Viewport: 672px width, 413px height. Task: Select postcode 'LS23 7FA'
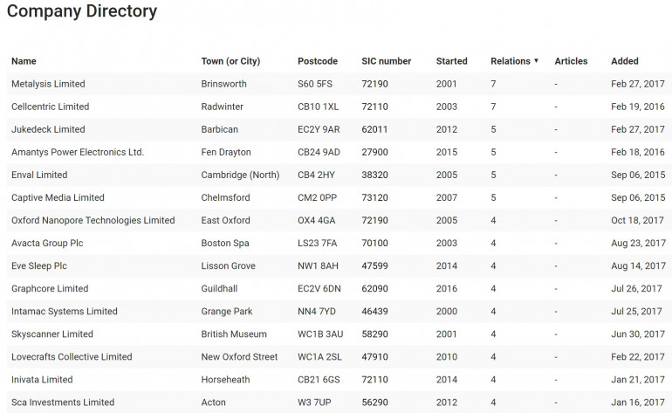(317, 243)
